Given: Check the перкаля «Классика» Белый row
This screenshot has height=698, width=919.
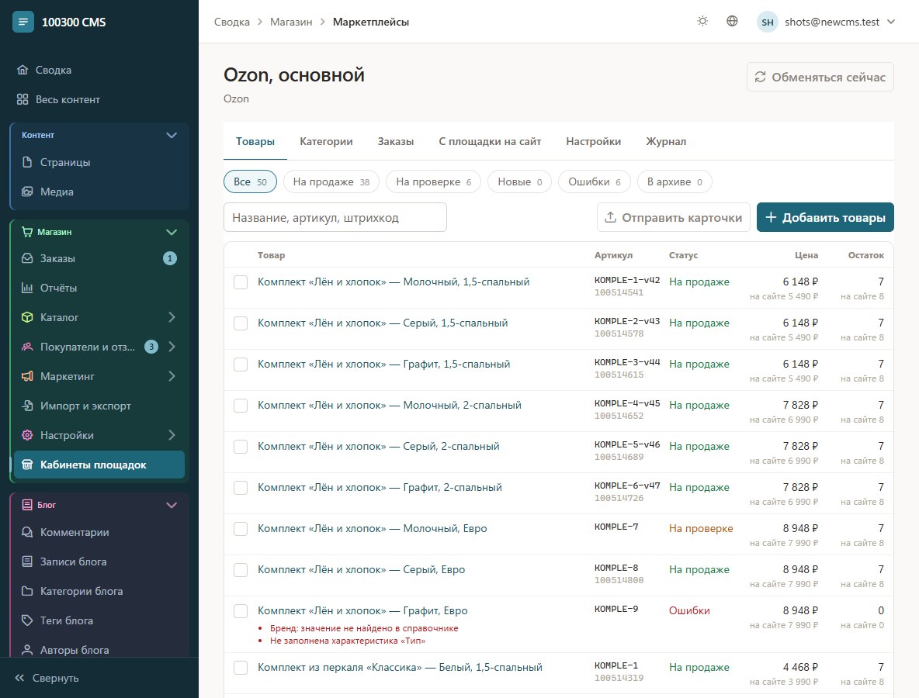Looking at the screenshot, I should click(241, 668).
